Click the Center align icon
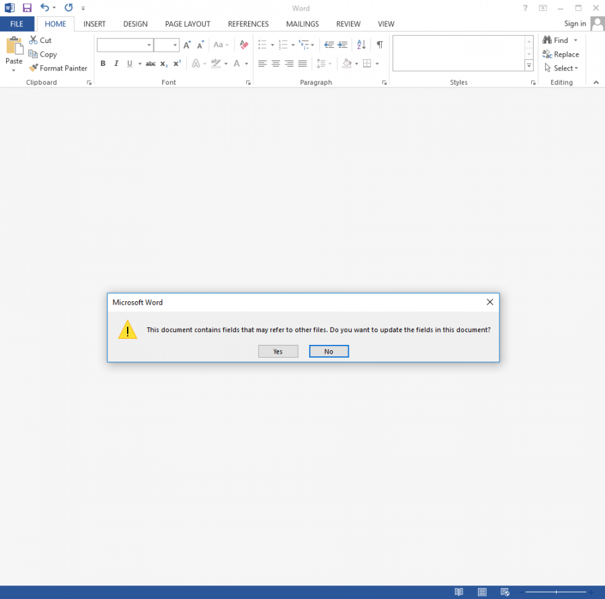The height and width of the screenshot is (599, 605). click(276, 64)
